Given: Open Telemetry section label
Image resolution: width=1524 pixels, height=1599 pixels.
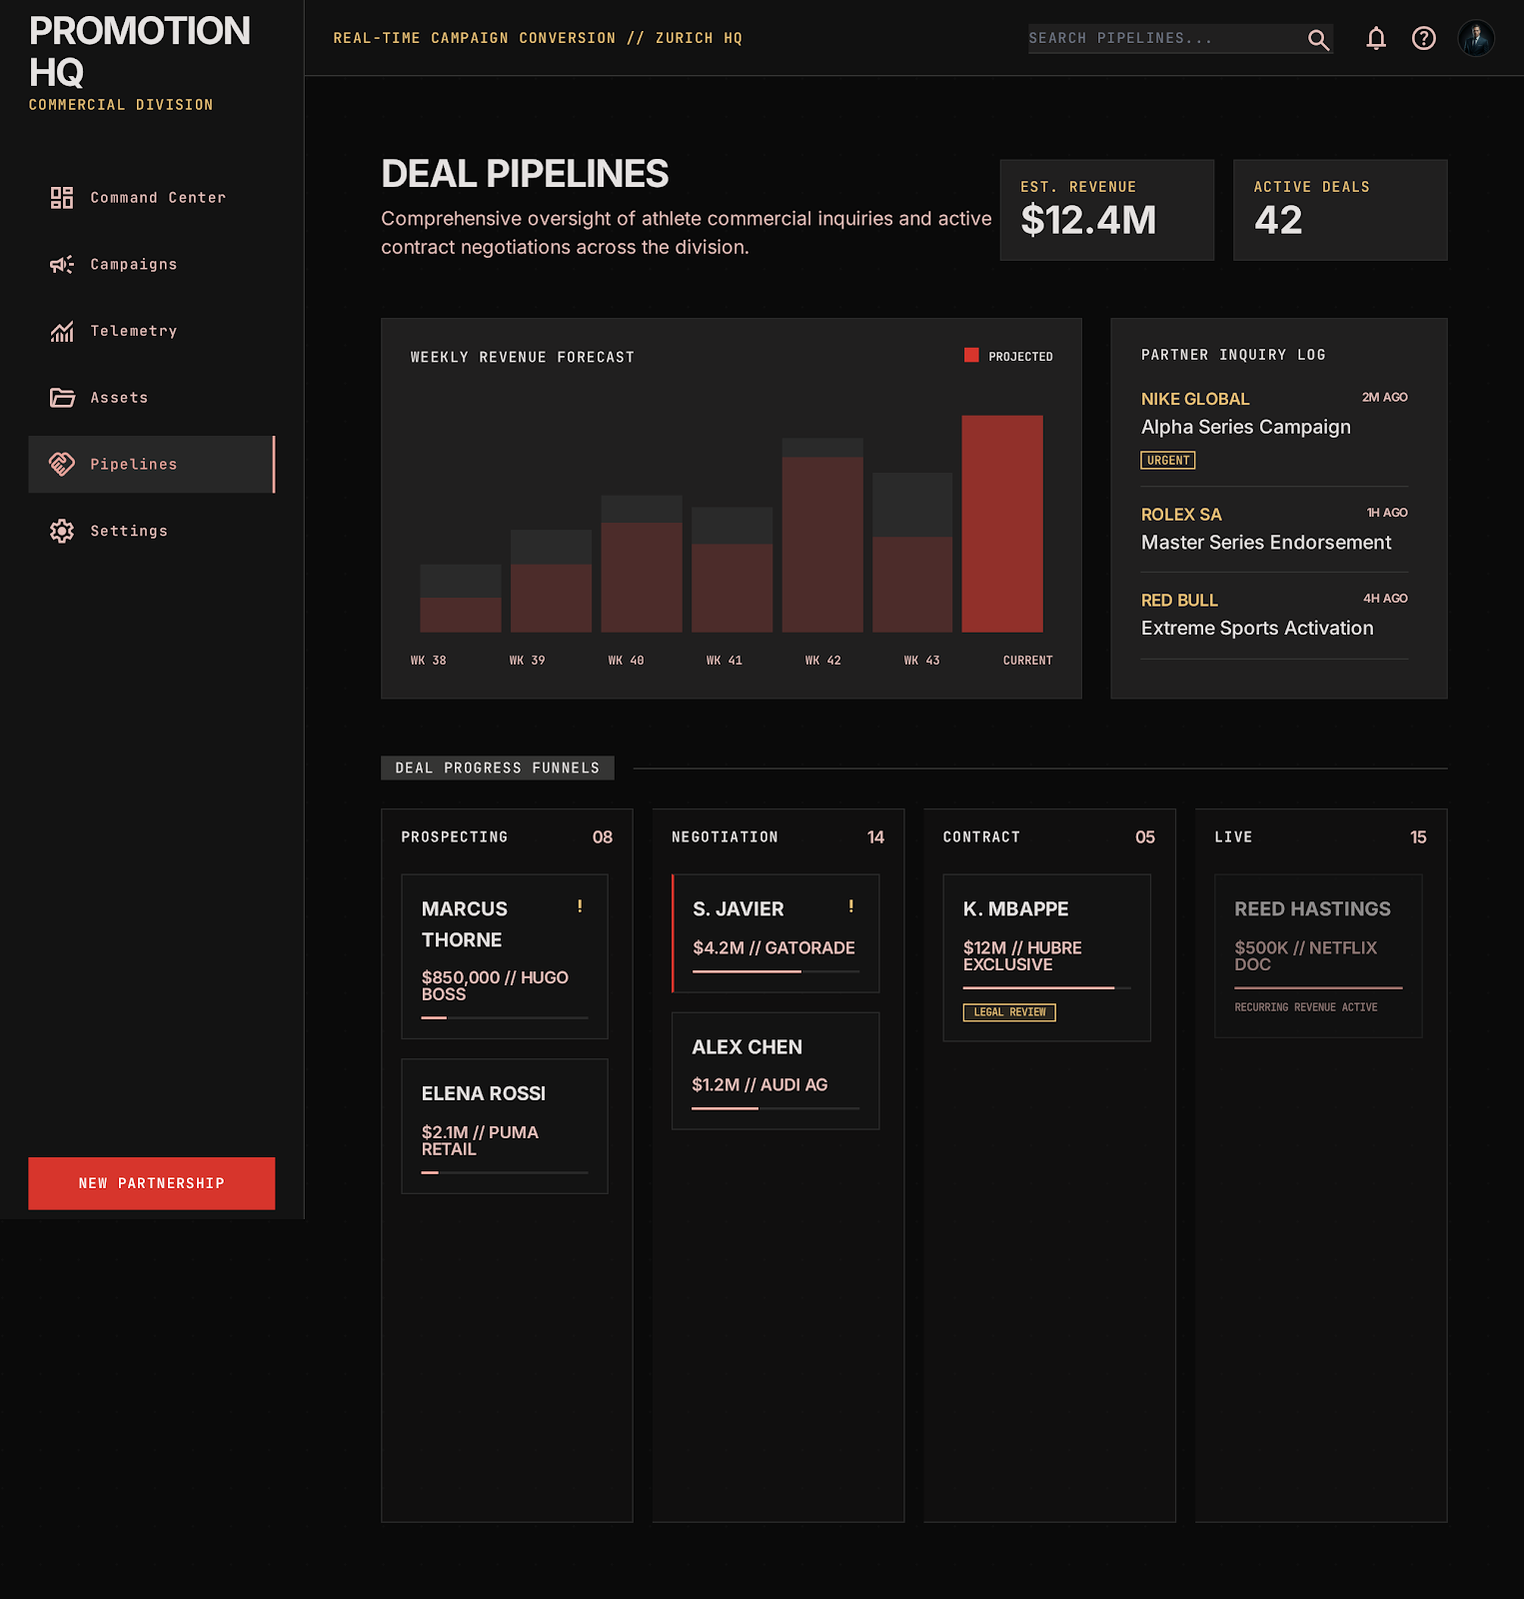Looking at the screenshot, I should 134,331.
